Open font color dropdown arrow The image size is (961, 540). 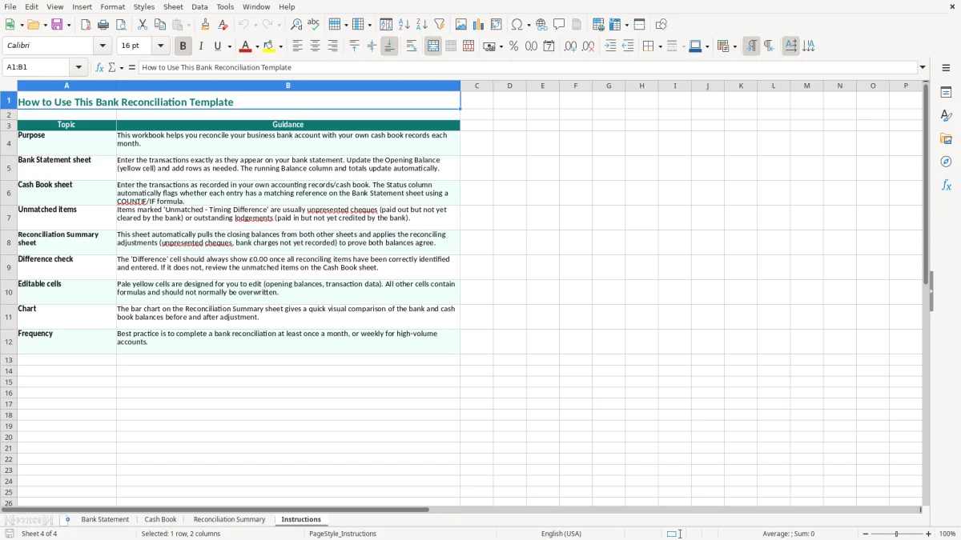257,46
